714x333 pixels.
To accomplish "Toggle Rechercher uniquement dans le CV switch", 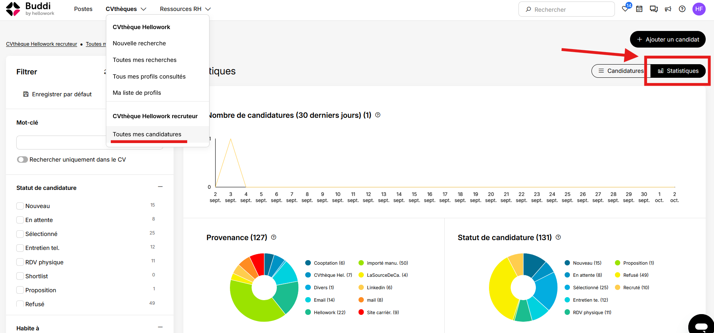I will (x=22, y=160).
